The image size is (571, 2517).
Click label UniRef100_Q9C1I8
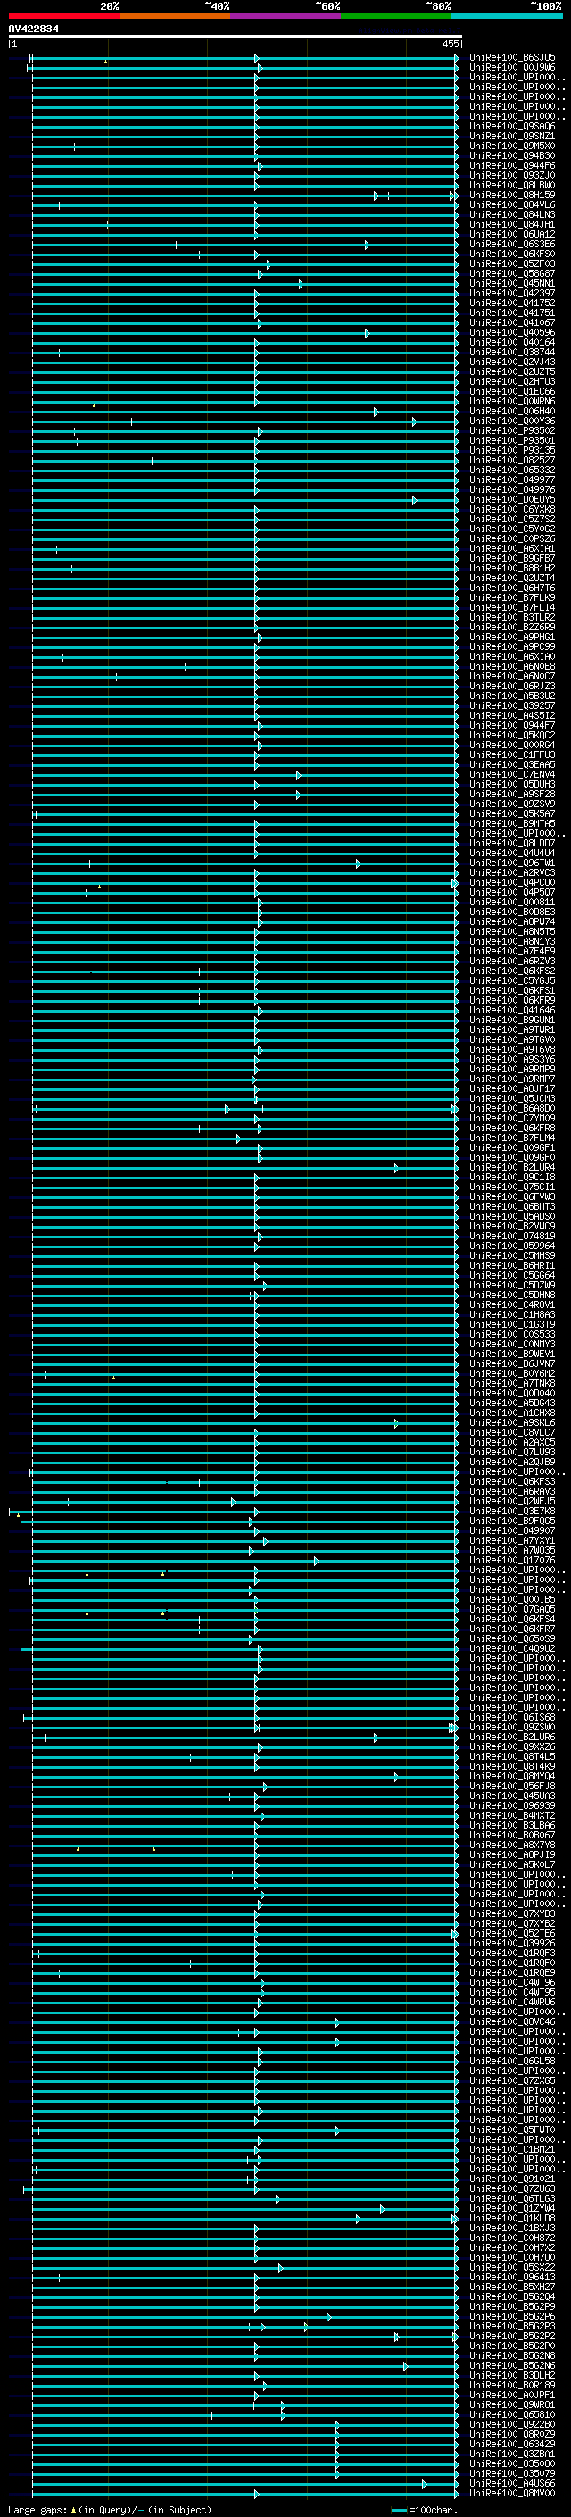pos(512,1179)
